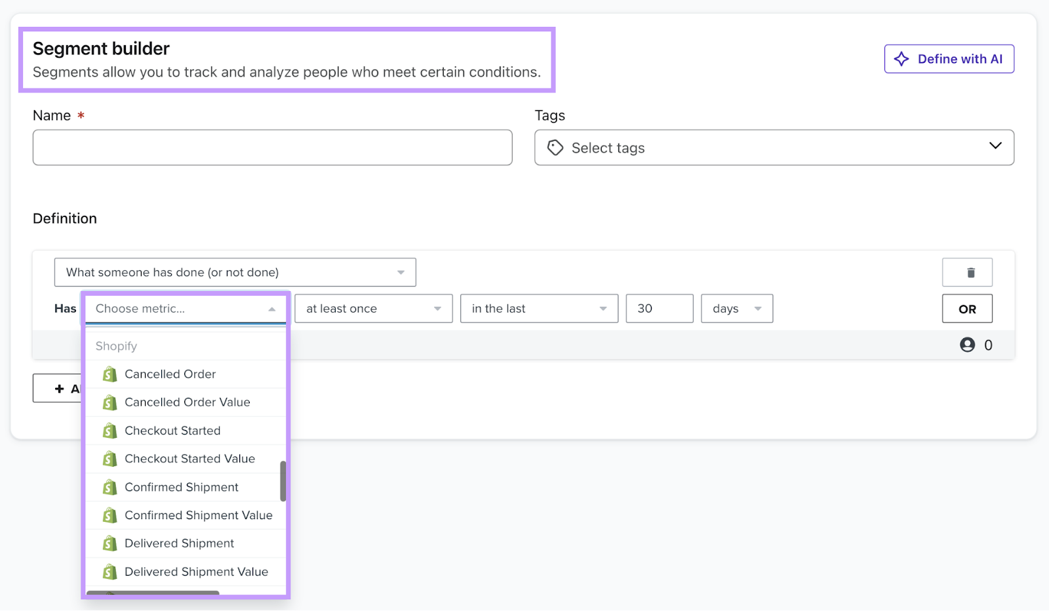Click the Shopify icon beside Checkout Started
Image resolution: width=1049 pixels, height=611 pixels.
[109, 430]
